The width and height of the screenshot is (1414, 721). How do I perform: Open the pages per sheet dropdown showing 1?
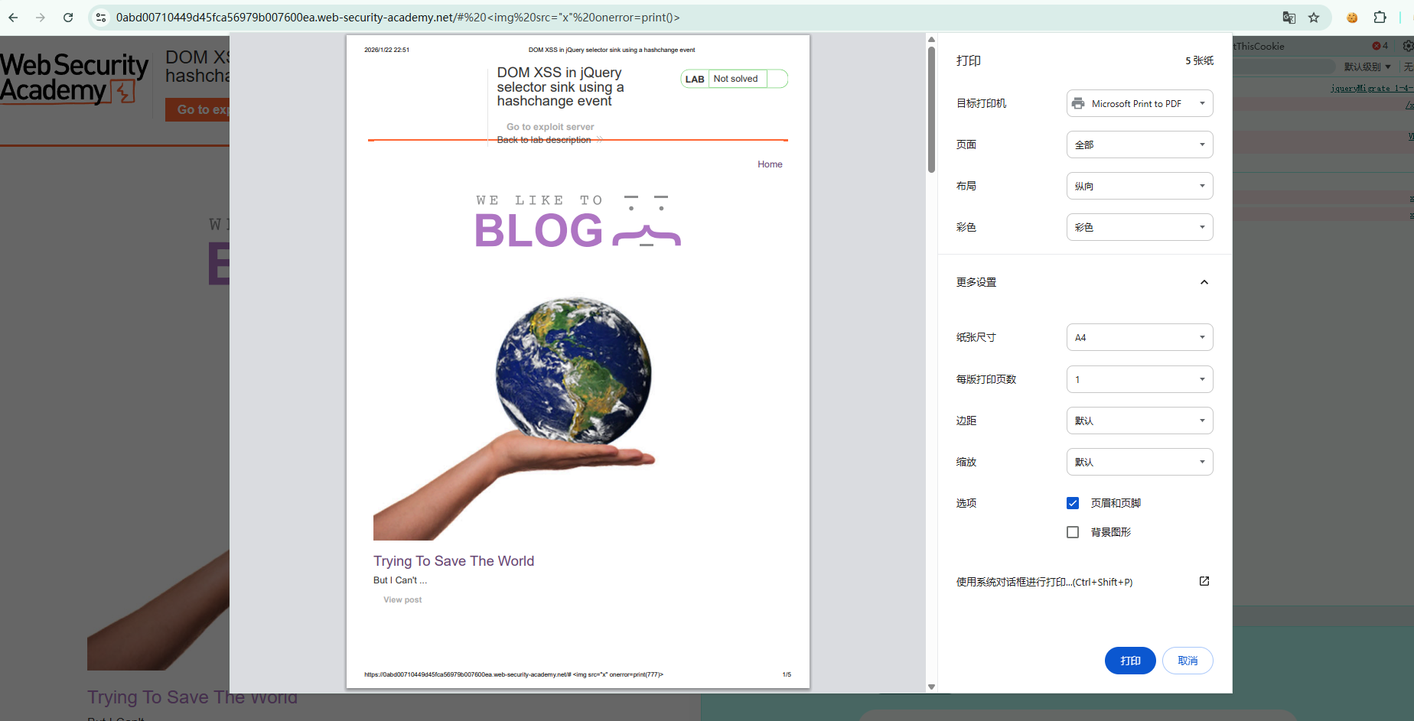1139,379
